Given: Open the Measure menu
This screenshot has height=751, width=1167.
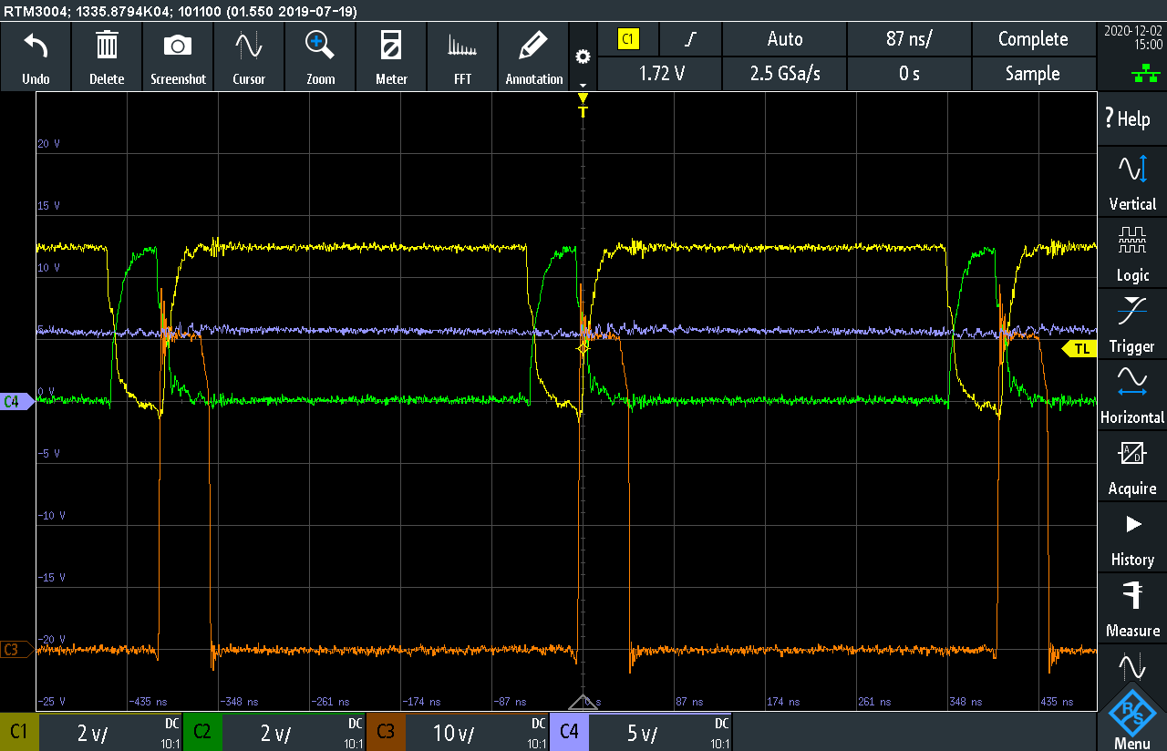Looking at the screenshot, I should click(x=1131, y=606).
